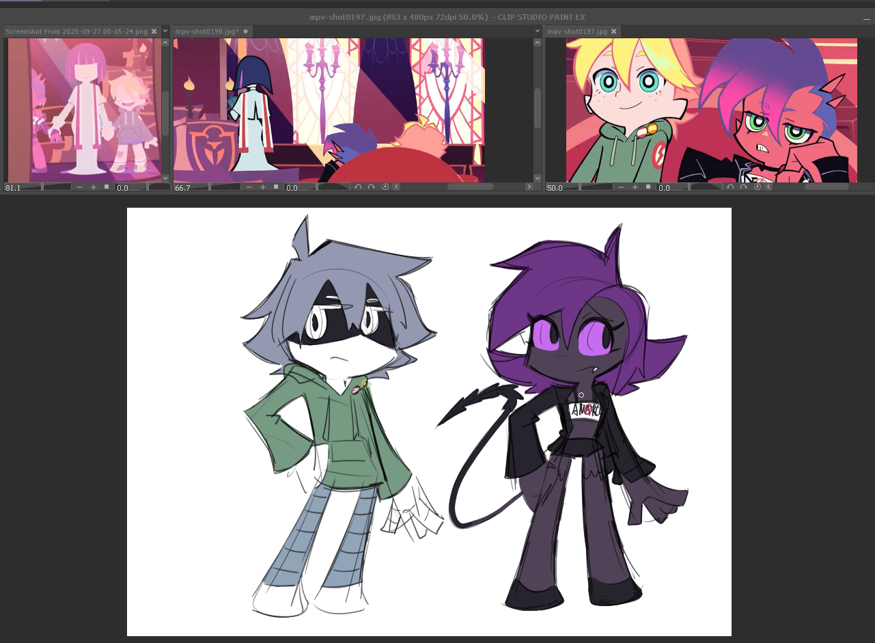This screenshot has width=875, height=643.
Task: Close the mpv-shot0197.jpg tab
Action: tap(614, 31)
